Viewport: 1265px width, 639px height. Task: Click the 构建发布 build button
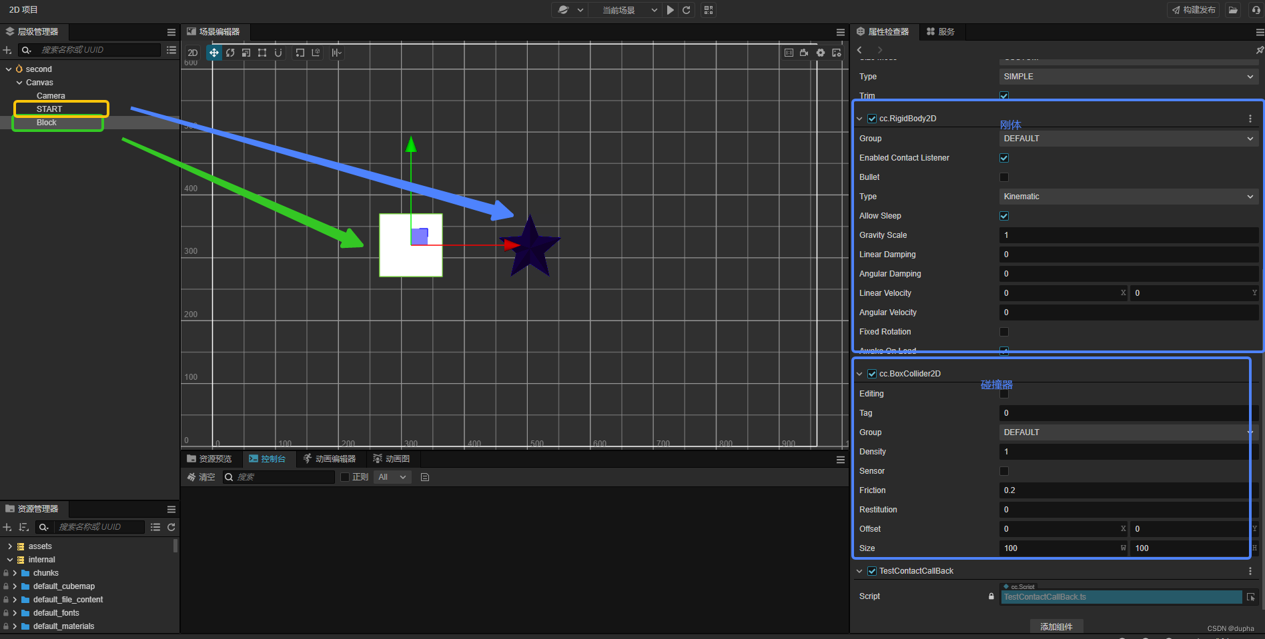pyautogui.click(x=1194, y=10)
